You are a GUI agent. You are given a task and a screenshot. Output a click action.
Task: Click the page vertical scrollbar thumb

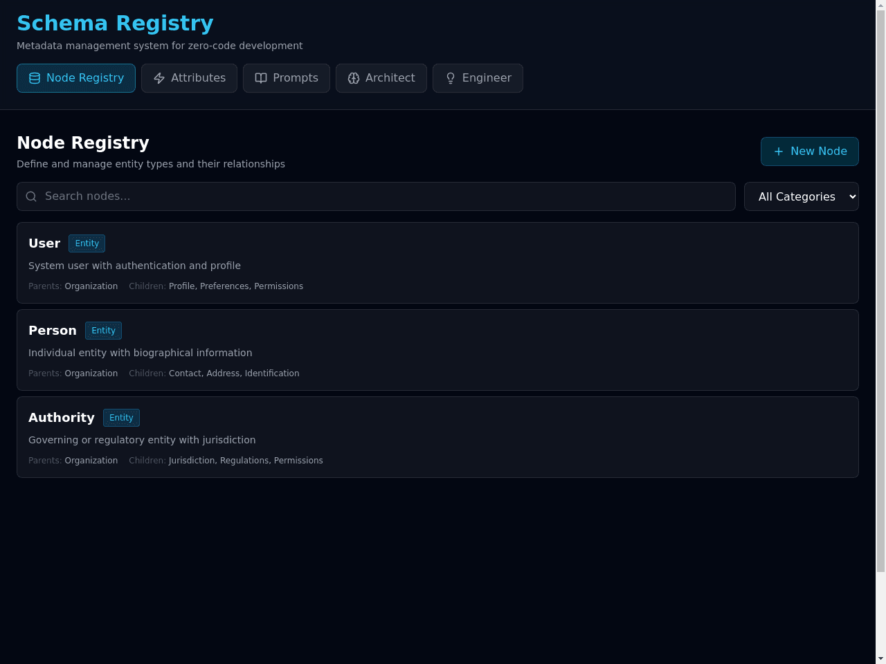880,290
